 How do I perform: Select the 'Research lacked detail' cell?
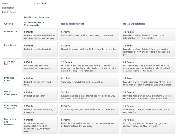click(89, 95)
